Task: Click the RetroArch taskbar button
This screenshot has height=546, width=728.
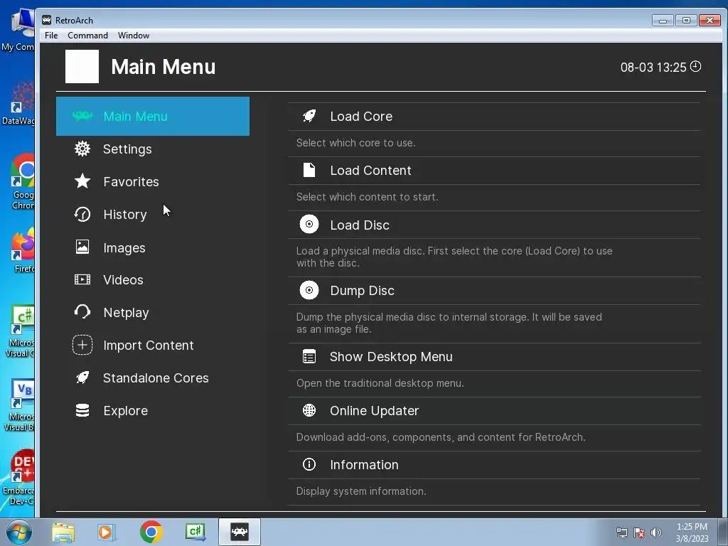Action: coord(240,532)
